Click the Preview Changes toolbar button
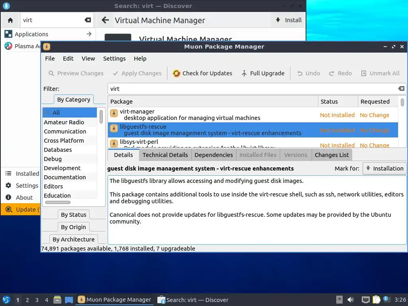The width and height of the screenshot is (408, 306). click(x=76, y=73)
